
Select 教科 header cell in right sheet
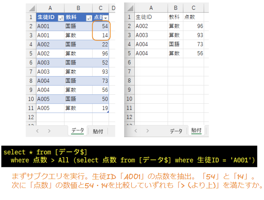[x=176, y=17]
